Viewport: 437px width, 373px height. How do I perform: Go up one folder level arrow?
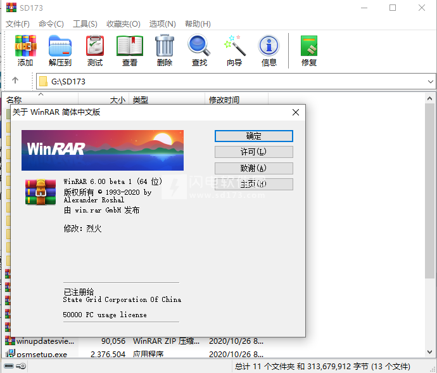coord(15,81)
